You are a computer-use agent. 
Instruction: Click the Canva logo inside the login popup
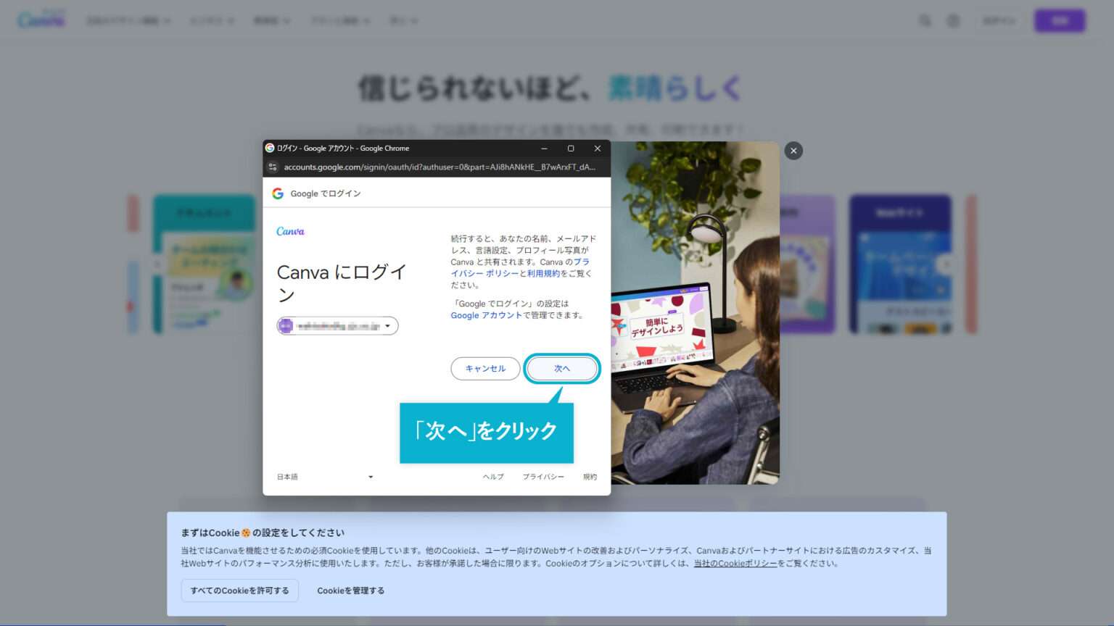290,230
